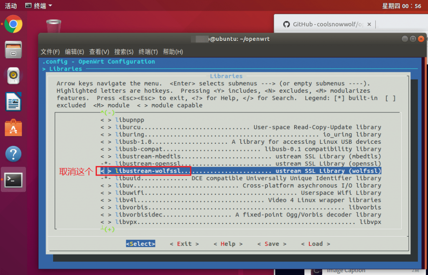Toggle the libustream-wolfssl module checkbox
The image size is (428, 275).
106,171
